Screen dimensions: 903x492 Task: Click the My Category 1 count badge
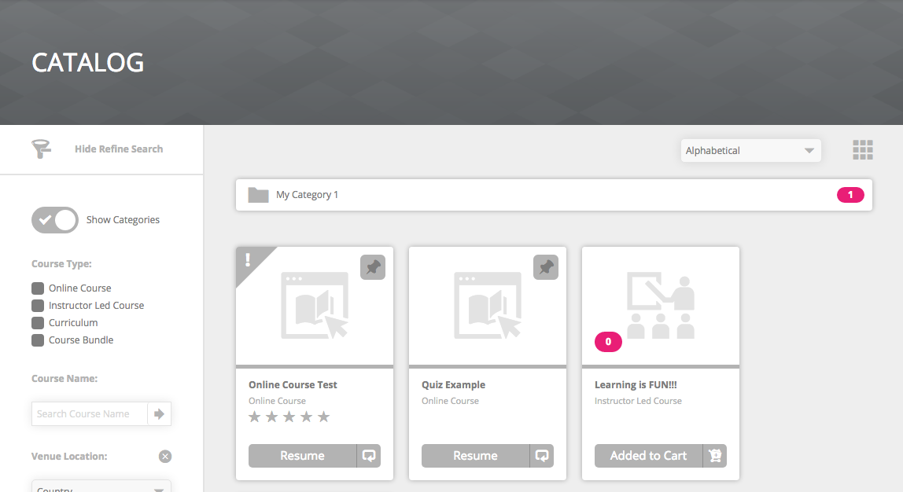[850, 195]
